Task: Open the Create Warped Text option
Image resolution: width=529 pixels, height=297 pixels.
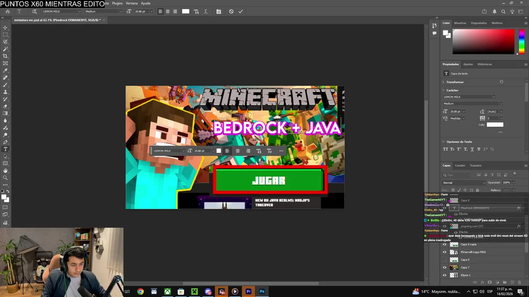Action: [x=206, y=12]
